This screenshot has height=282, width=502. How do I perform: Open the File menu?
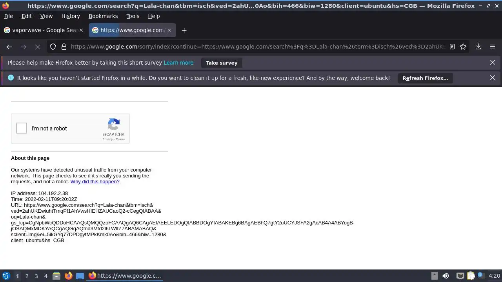(x=8, y=16)
